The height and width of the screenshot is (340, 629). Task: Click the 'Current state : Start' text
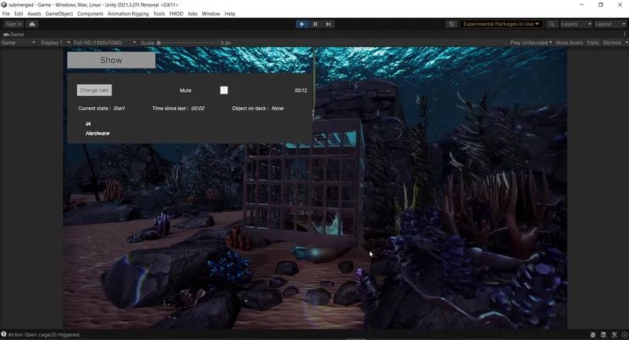click(x=101, y=109)
